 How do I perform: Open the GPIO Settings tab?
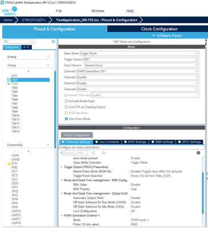pyautogui.click(x=190, y=142)
